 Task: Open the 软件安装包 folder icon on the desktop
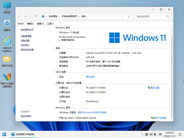click(x=7, y=61)
